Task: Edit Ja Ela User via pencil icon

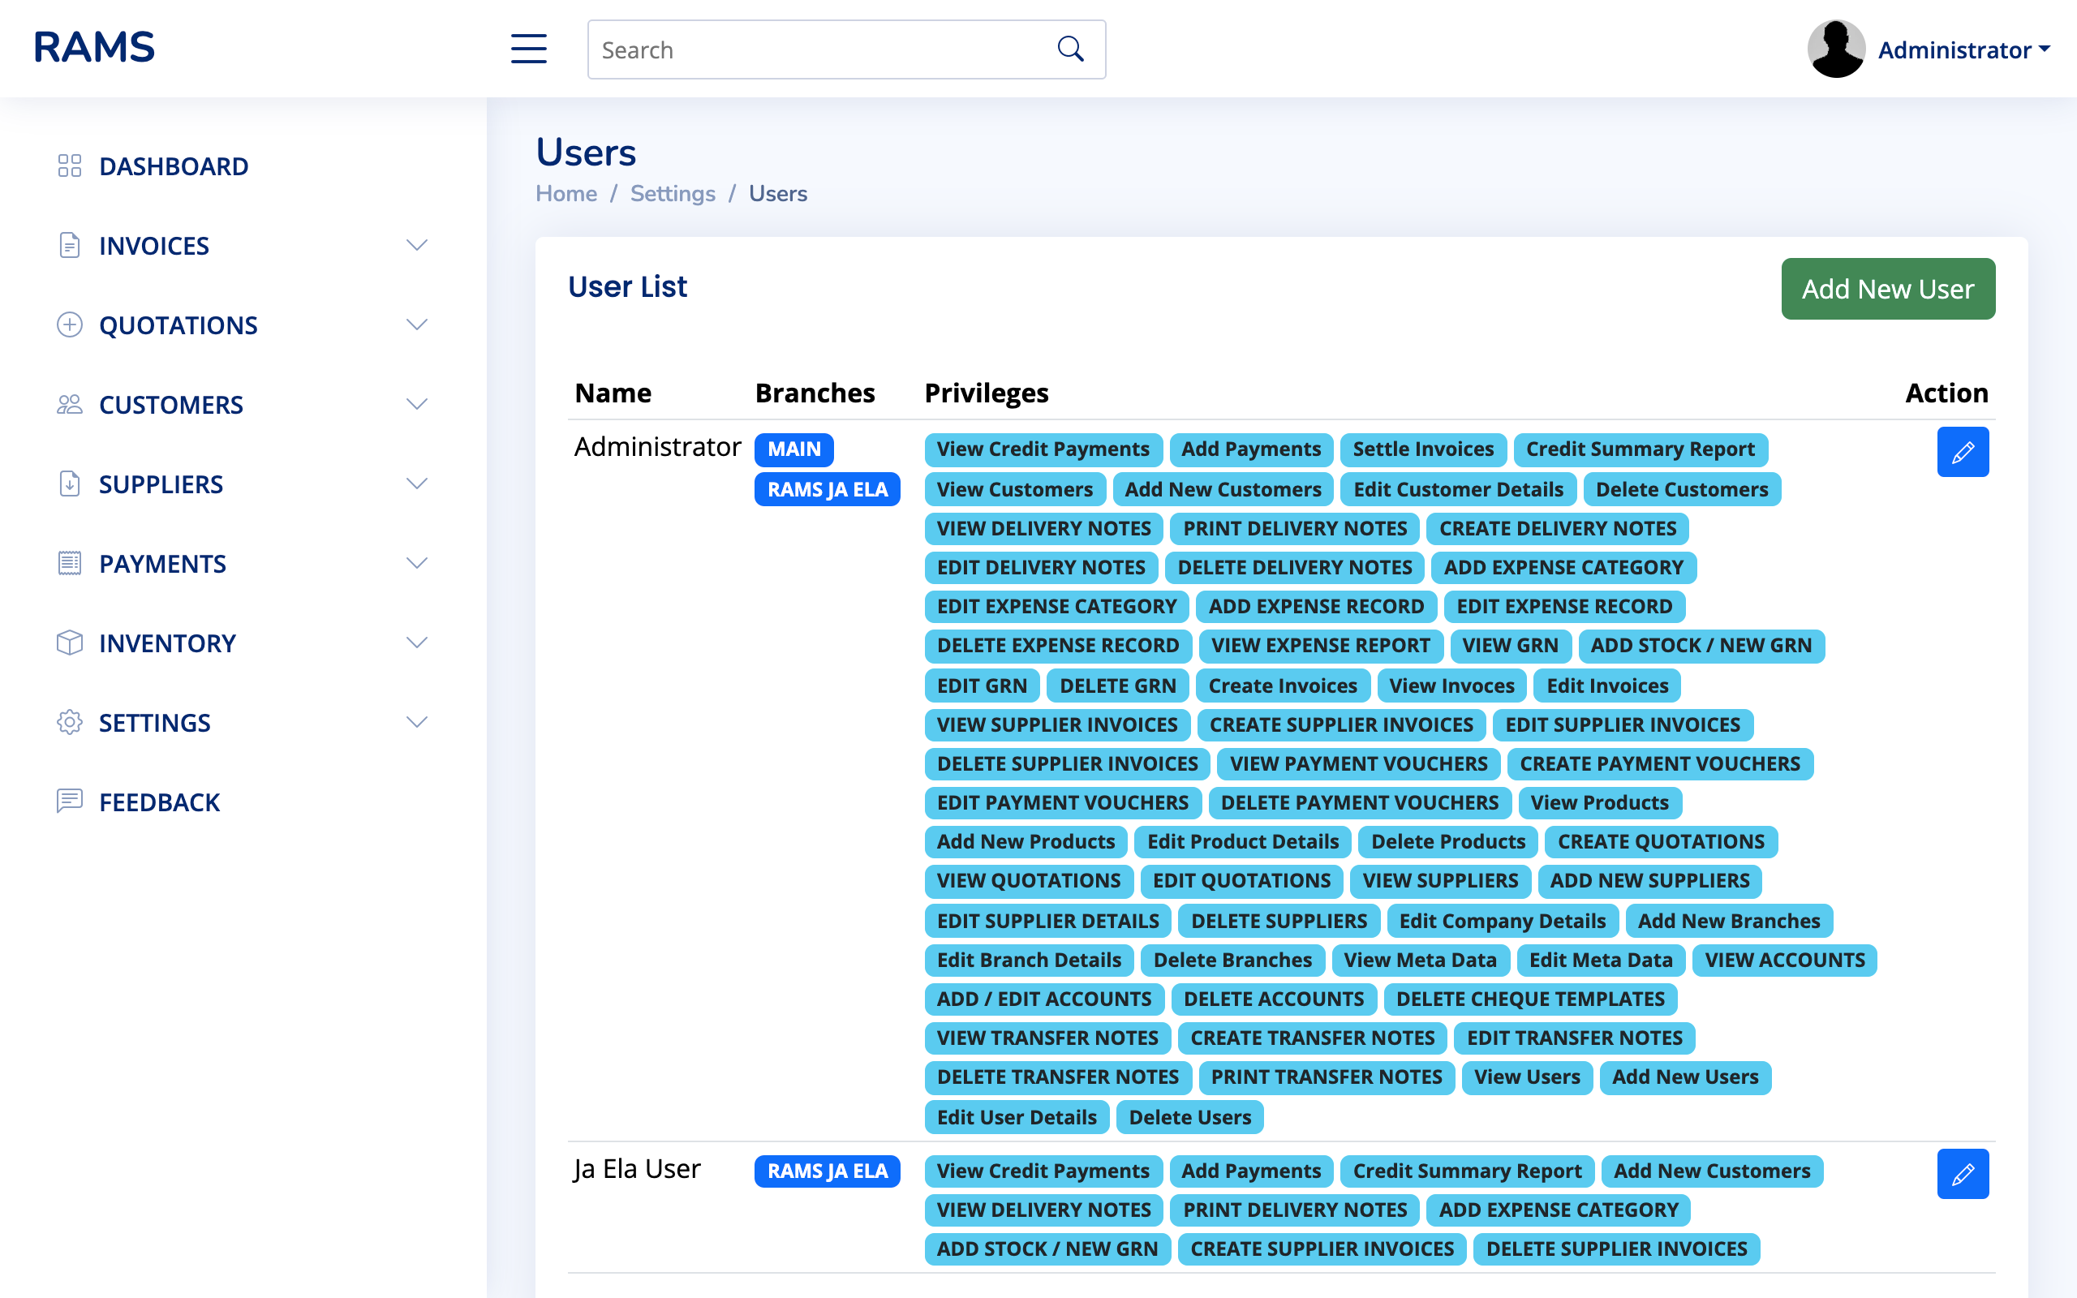Action: pos(1963,1174)
